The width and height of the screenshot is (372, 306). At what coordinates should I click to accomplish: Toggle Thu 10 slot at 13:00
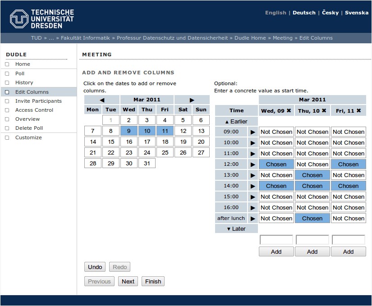pos(312,175)
